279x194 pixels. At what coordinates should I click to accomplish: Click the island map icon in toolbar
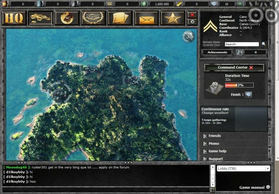pyautogui.click(x=40, y=18)
